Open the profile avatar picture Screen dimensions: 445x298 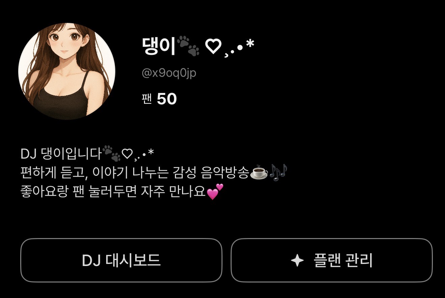point(67,71)
